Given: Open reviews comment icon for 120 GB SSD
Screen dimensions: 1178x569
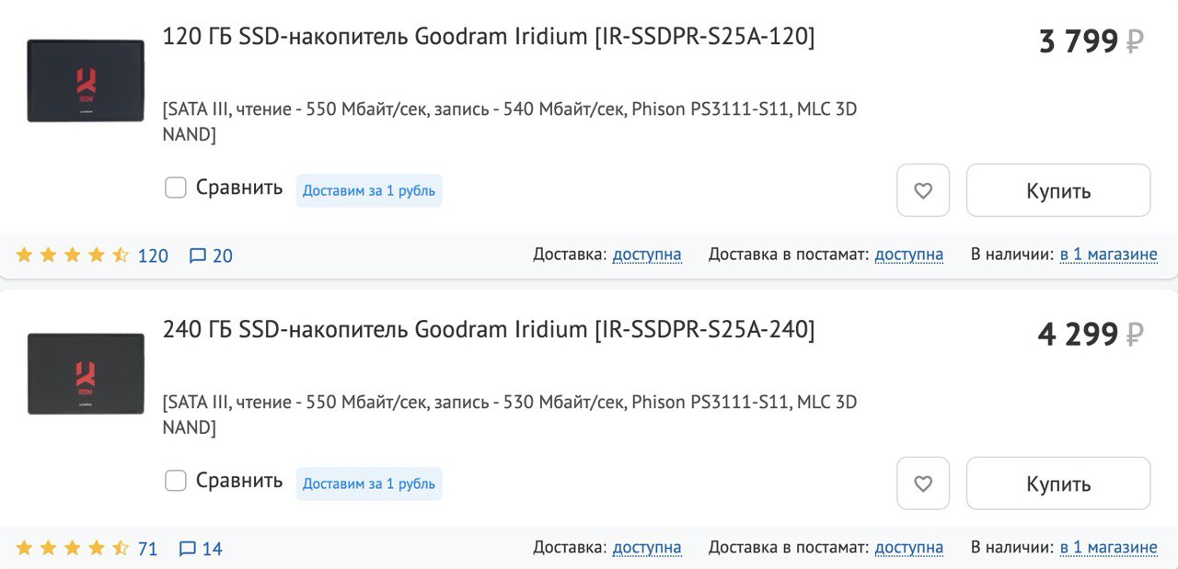Looking at the screenshot, I should click(x=198, y=256).
